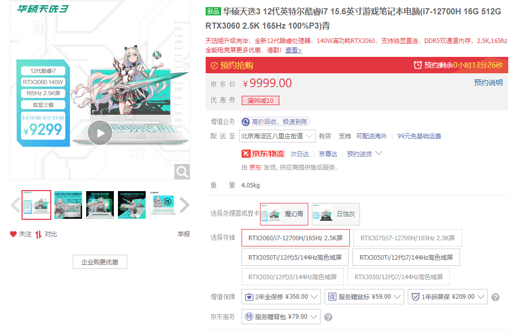The image size is (518, 332).
Task: Click help icon beside 服务赠背包
Action: click(x=328, y=317)
